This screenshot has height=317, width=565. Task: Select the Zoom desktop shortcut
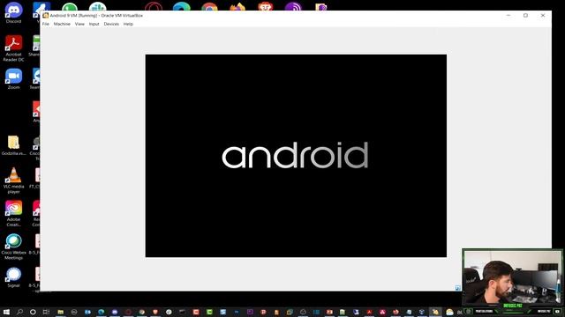pos(14,78)
